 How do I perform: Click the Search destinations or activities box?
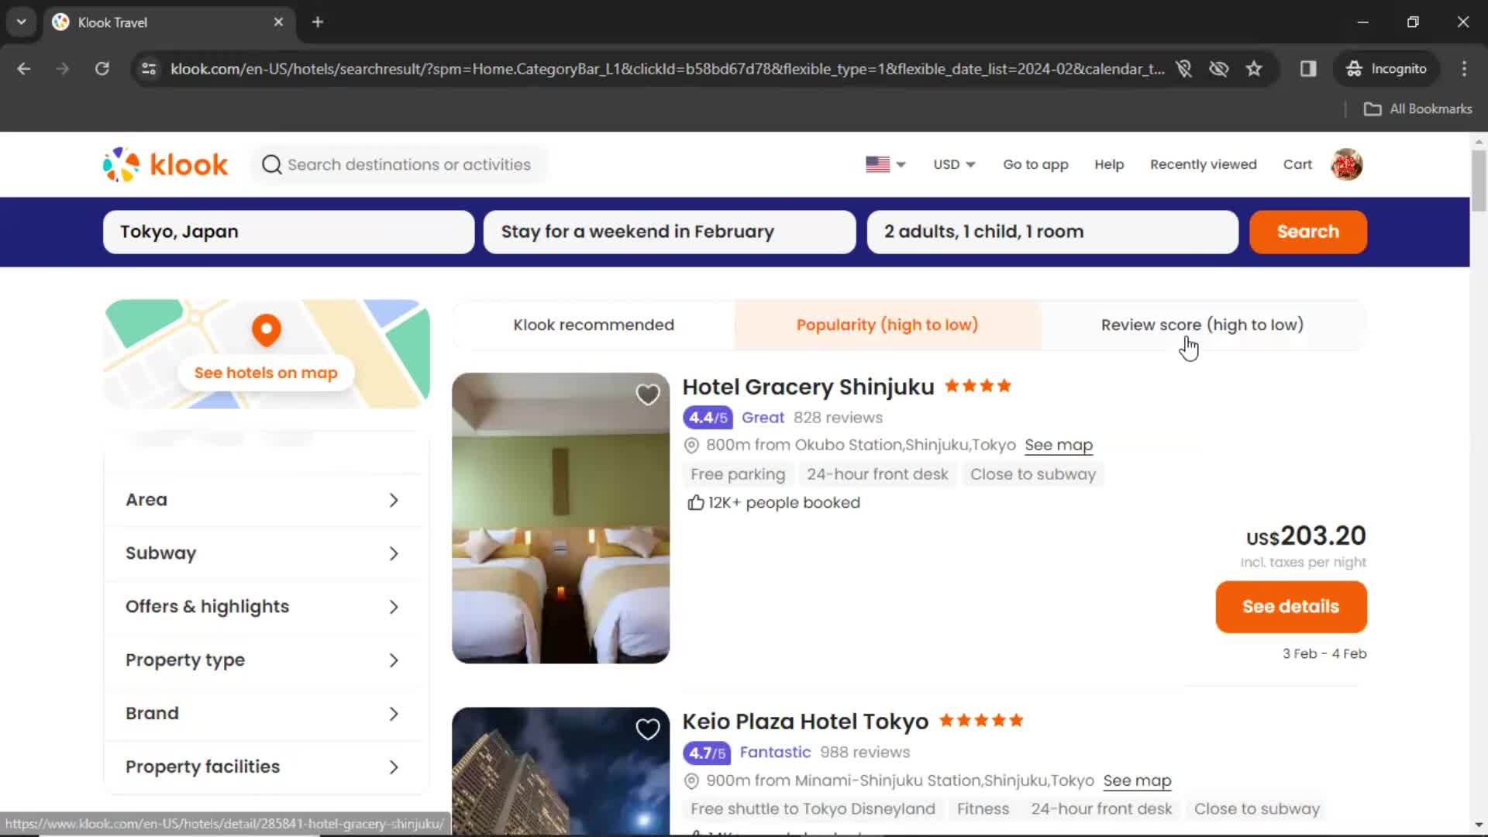400,164
